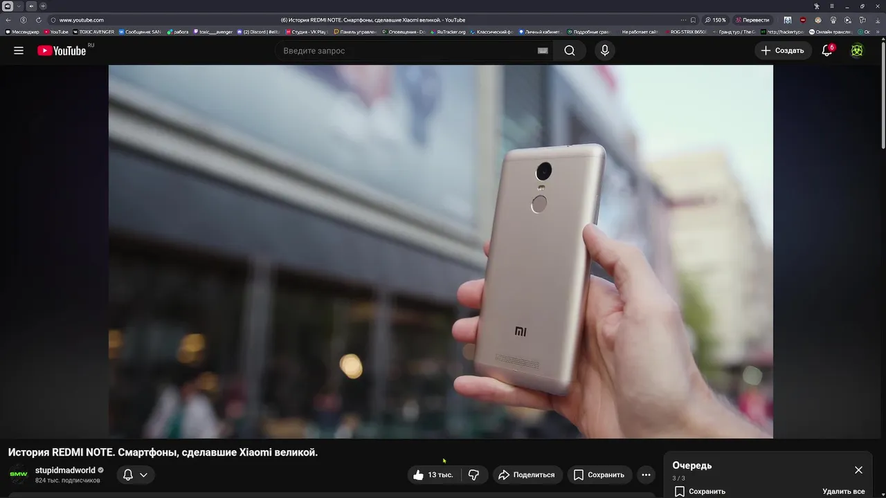Open the stupidmadworld channel name link
The width and height of the screenshot is (886, 498).
pos(65,470)
